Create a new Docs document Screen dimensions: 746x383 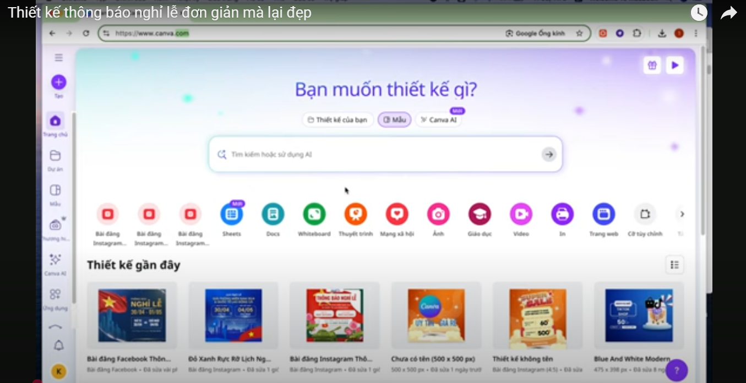coord(273,214)
